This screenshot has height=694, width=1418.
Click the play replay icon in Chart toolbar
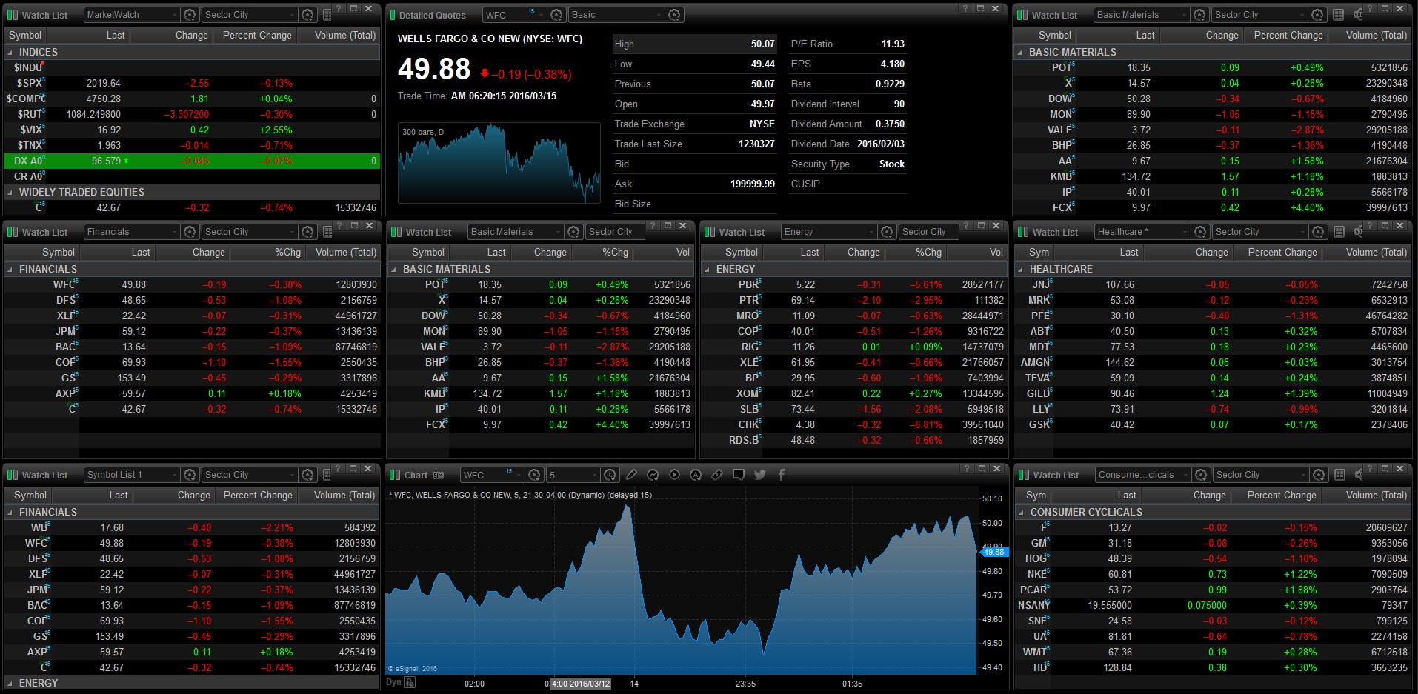click(x=674, y=475)
